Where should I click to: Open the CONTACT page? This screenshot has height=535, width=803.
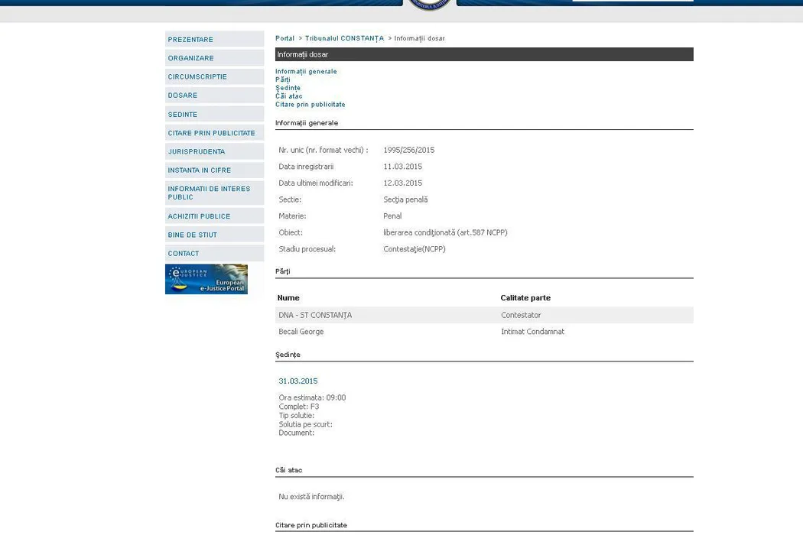point(184,254)
